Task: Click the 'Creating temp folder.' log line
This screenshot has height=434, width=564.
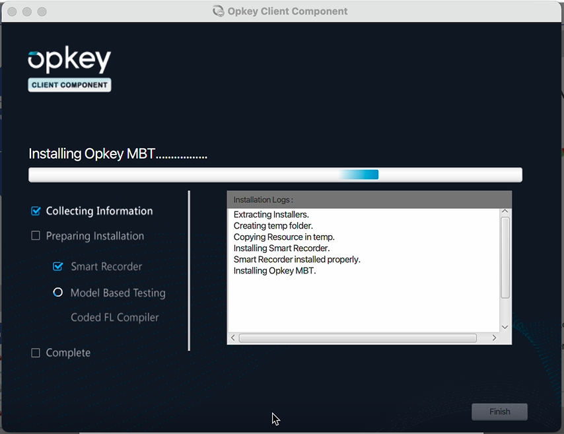Action: pyautogui.click(x=273, y=226)
